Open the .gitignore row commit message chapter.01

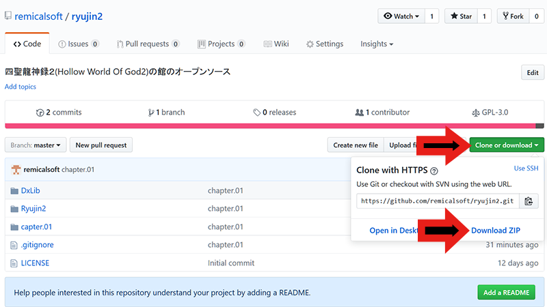click(x=226, y=245)
